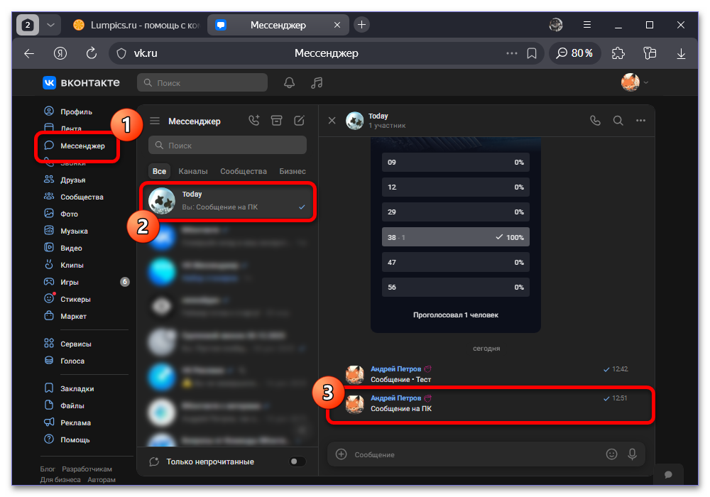Open the address bar three-dots menu
This screenshot has height=497, width=710.
(512, 53)
